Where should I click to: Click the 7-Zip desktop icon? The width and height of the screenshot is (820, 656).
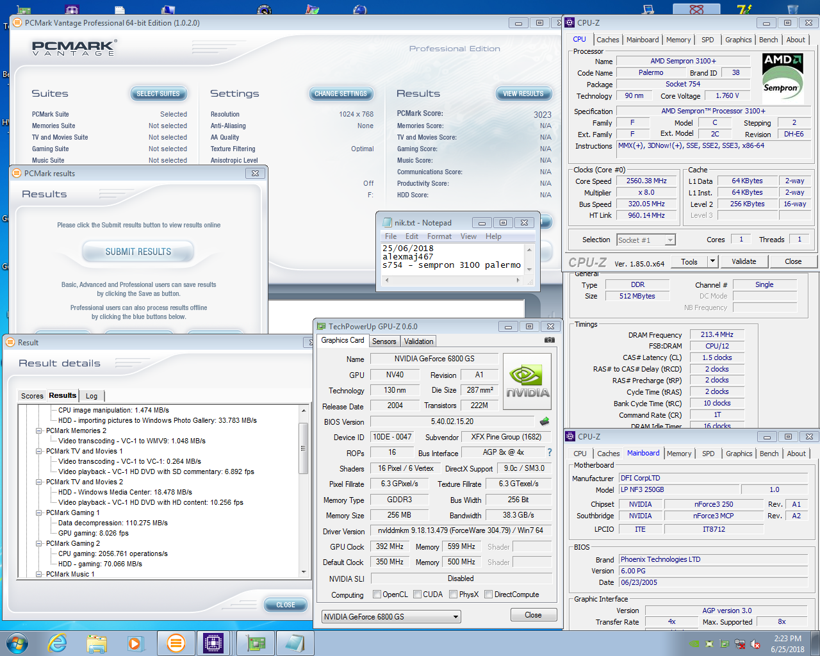744,8
